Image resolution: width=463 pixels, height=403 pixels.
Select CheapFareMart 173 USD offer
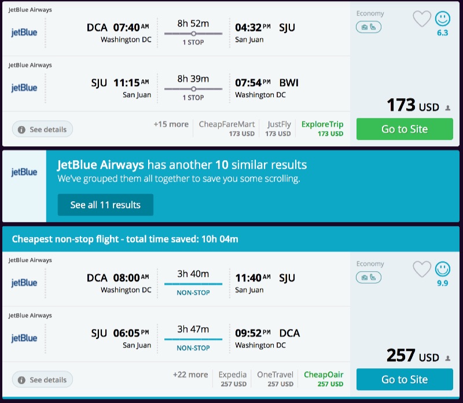[226, 128]
